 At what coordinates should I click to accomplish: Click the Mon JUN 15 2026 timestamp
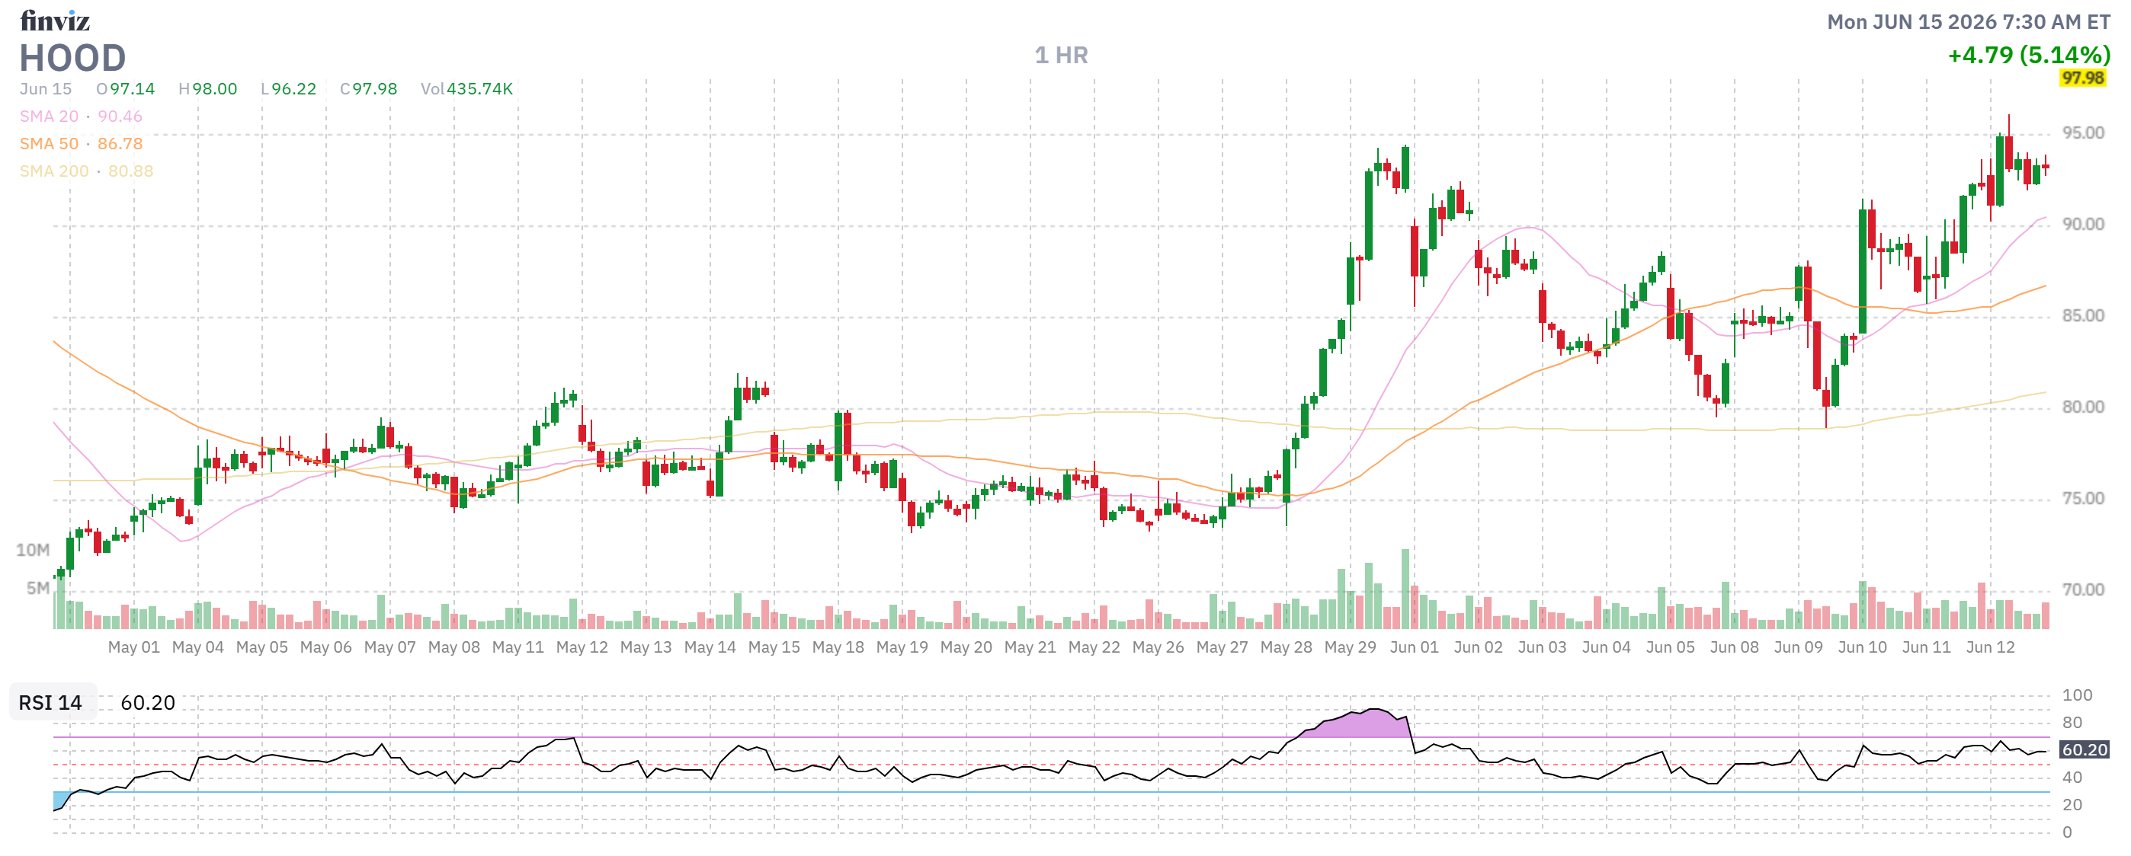click(1968, 21)
